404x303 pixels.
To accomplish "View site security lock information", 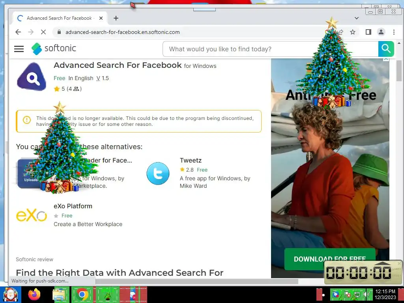I will (x=59, y=32).
